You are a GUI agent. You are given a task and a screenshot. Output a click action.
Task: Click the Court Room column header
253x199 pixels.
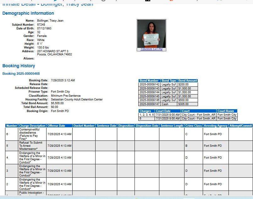click(227, 111)
